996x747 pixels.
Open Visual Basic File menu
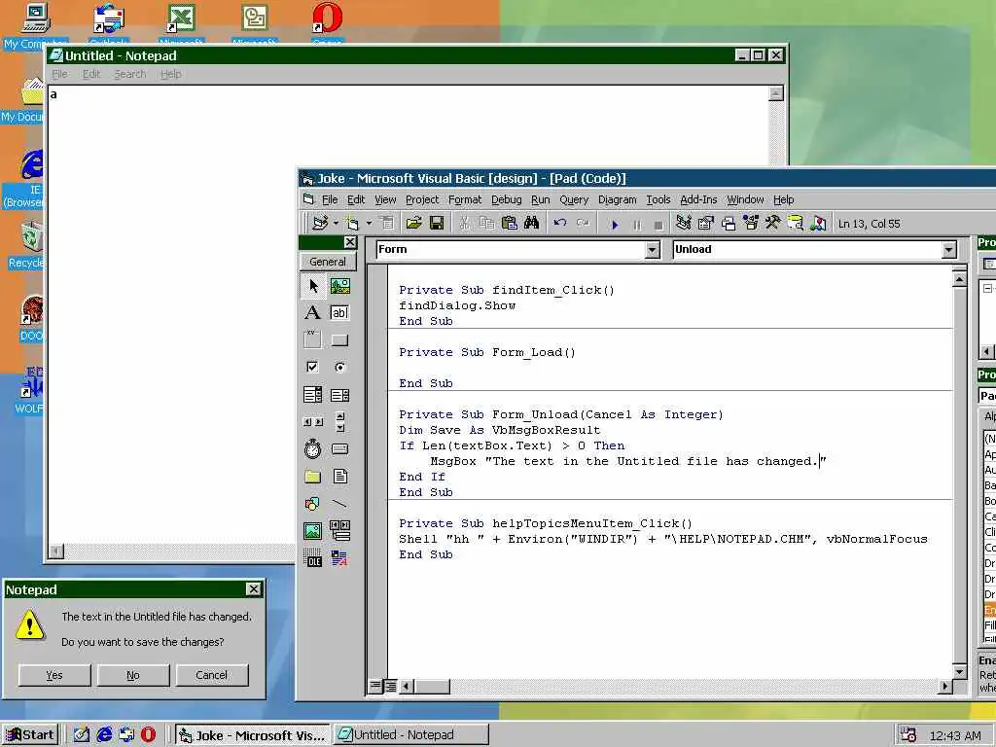coord(330,199)
